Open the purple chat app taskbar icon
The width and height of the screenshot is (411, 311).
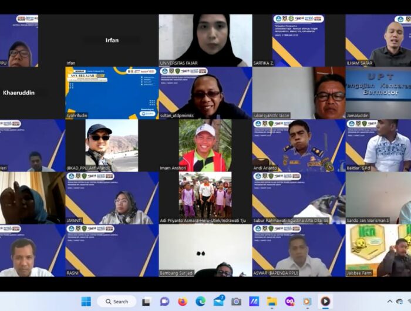point(164,302)
